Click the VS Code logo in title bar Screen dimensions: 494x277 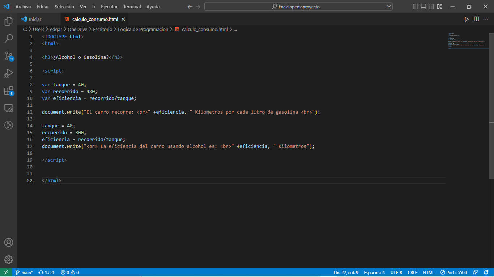(7, 6)
